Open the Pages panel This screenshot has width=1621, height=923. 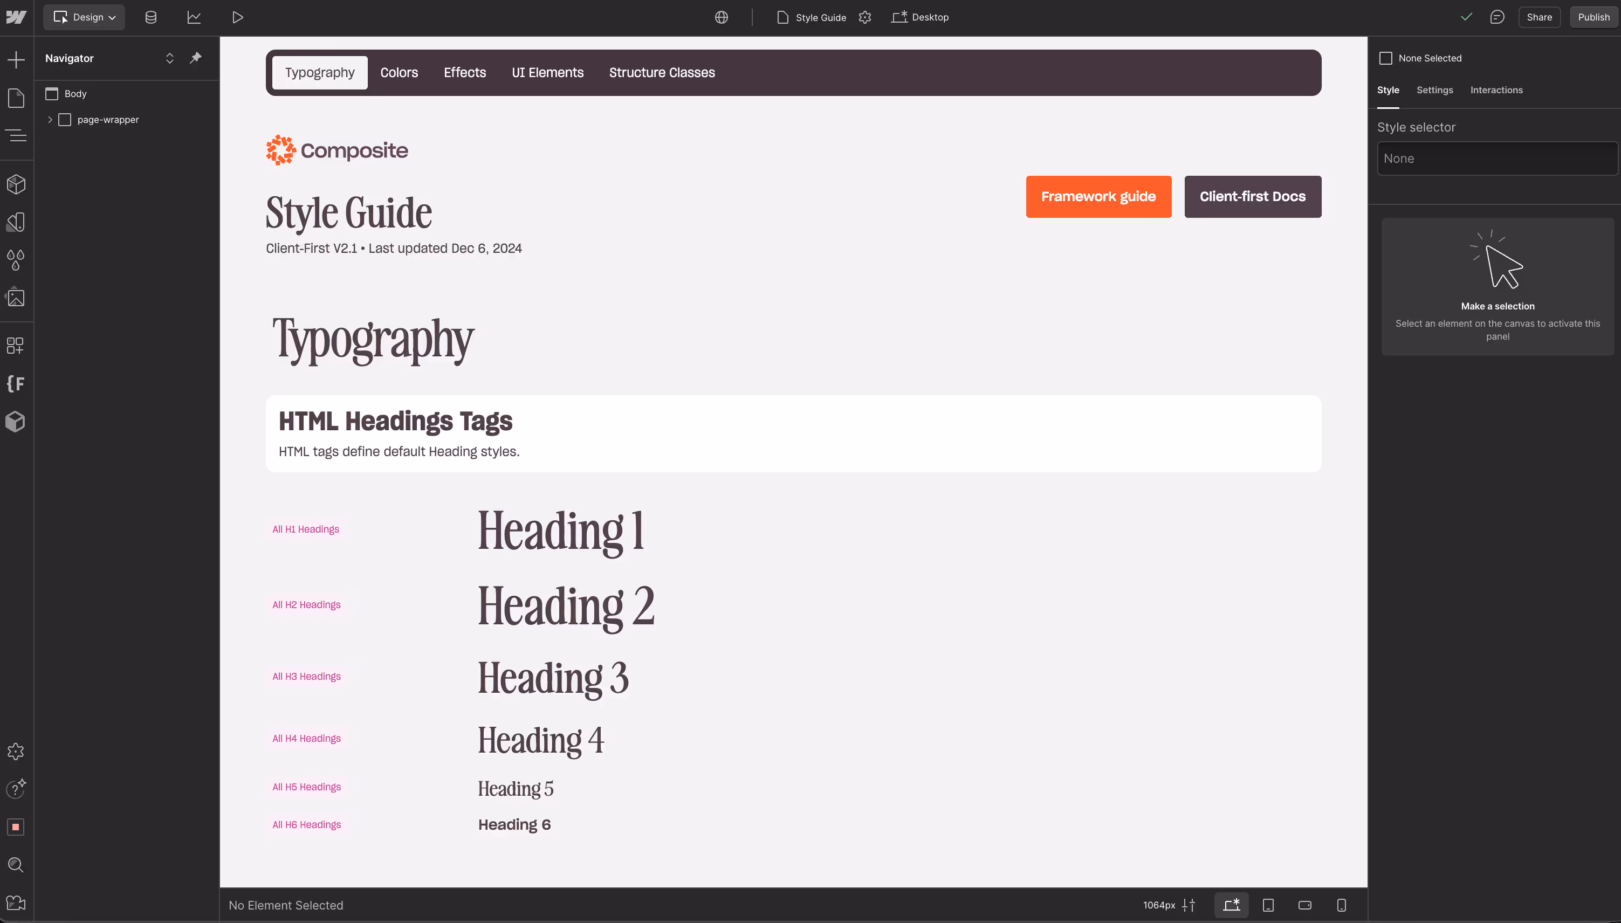coord(16,98)
